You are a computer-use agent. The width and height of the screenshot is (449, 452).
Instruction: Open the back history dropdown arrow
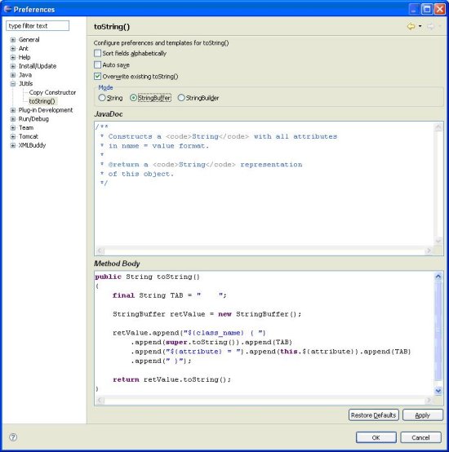click(420, 27)
